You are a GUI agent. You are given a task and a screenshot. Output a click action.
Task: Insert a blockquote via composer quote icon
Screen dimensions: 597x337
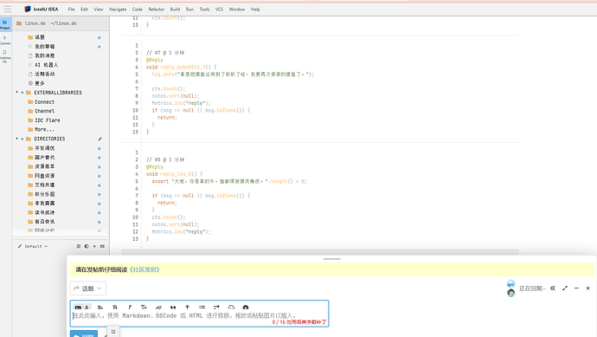173,308
